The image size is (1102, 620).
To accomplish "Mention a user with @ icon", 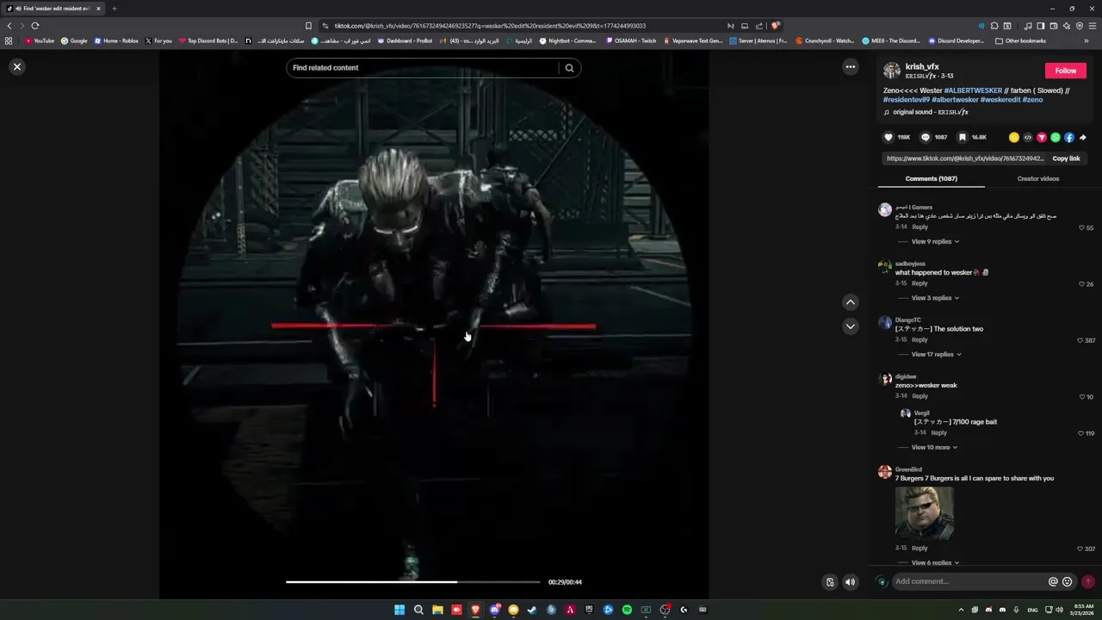I will (1053, 582).
